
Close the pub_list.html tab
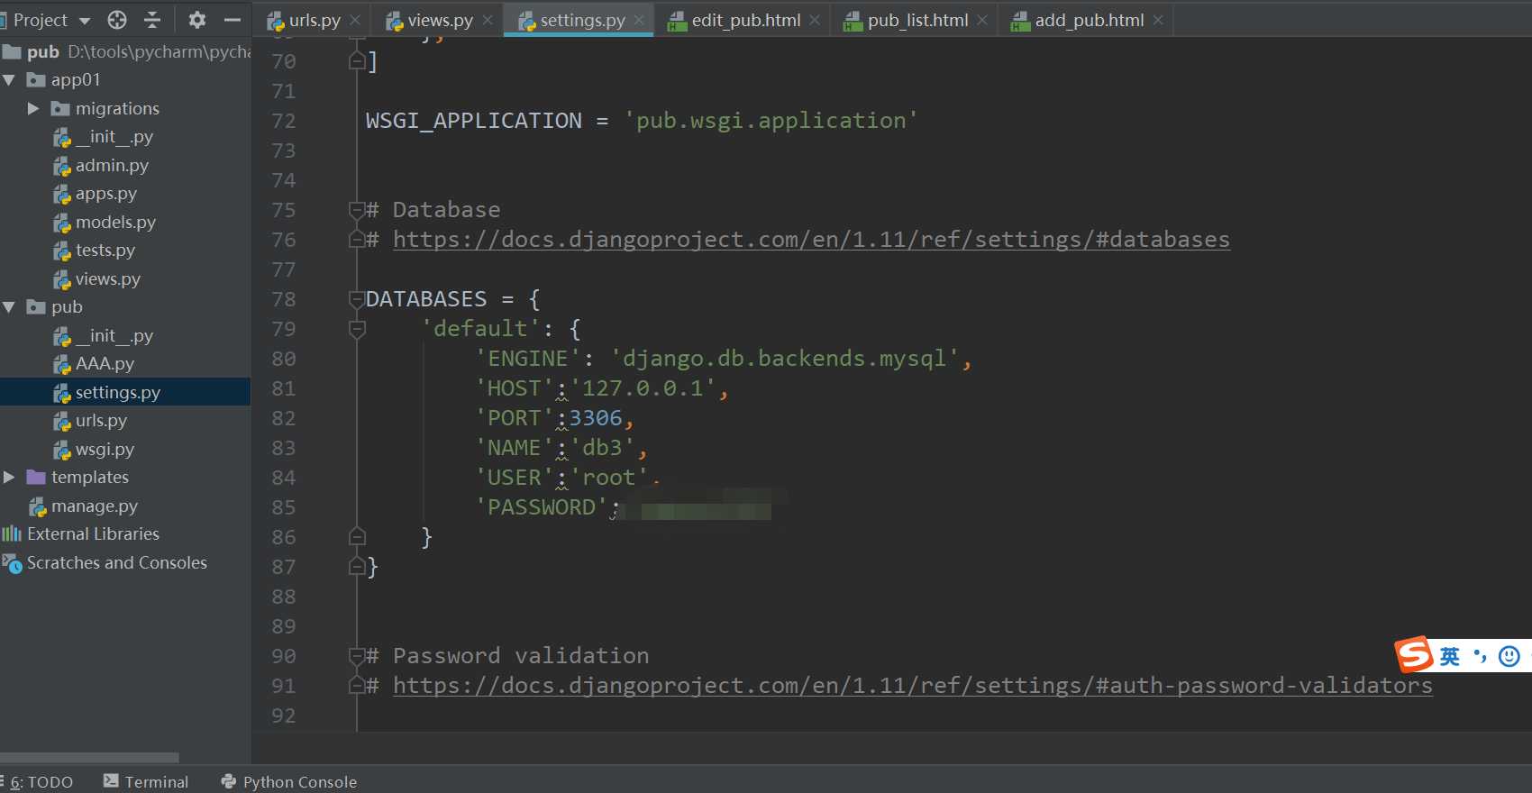[x=982, y=20]
